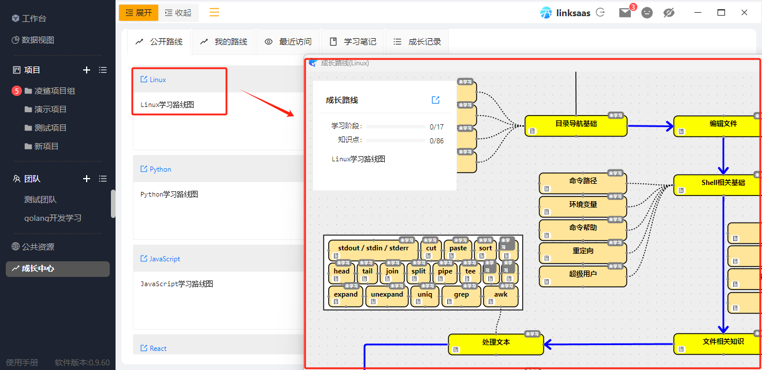This screenshot has width=762, height=370.
Task: Switch to the 最近访问 tab
Action: tap(288, 42)
